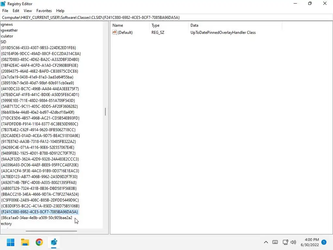This screenshot has width=333, height=250.
Task: Select key {BBACC218-34EA-4666-9D7A-C78F2274A524}
Action: click(40, 194)
